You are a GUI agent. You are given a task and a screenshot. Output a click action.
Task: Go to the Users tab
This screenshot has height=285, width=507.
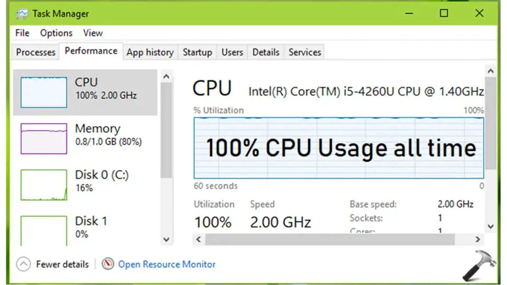click(x=232, y=52)
